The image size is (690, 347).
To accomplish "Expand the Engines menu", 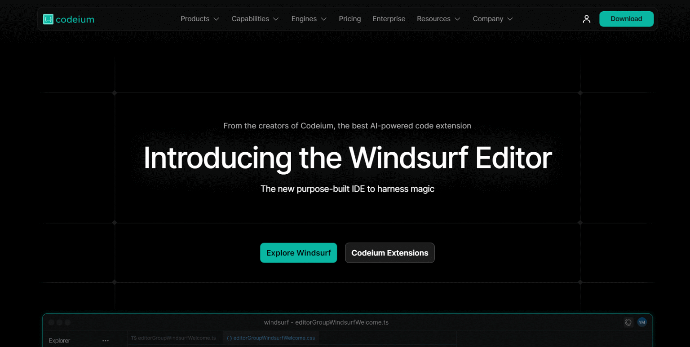I will 309,19.
